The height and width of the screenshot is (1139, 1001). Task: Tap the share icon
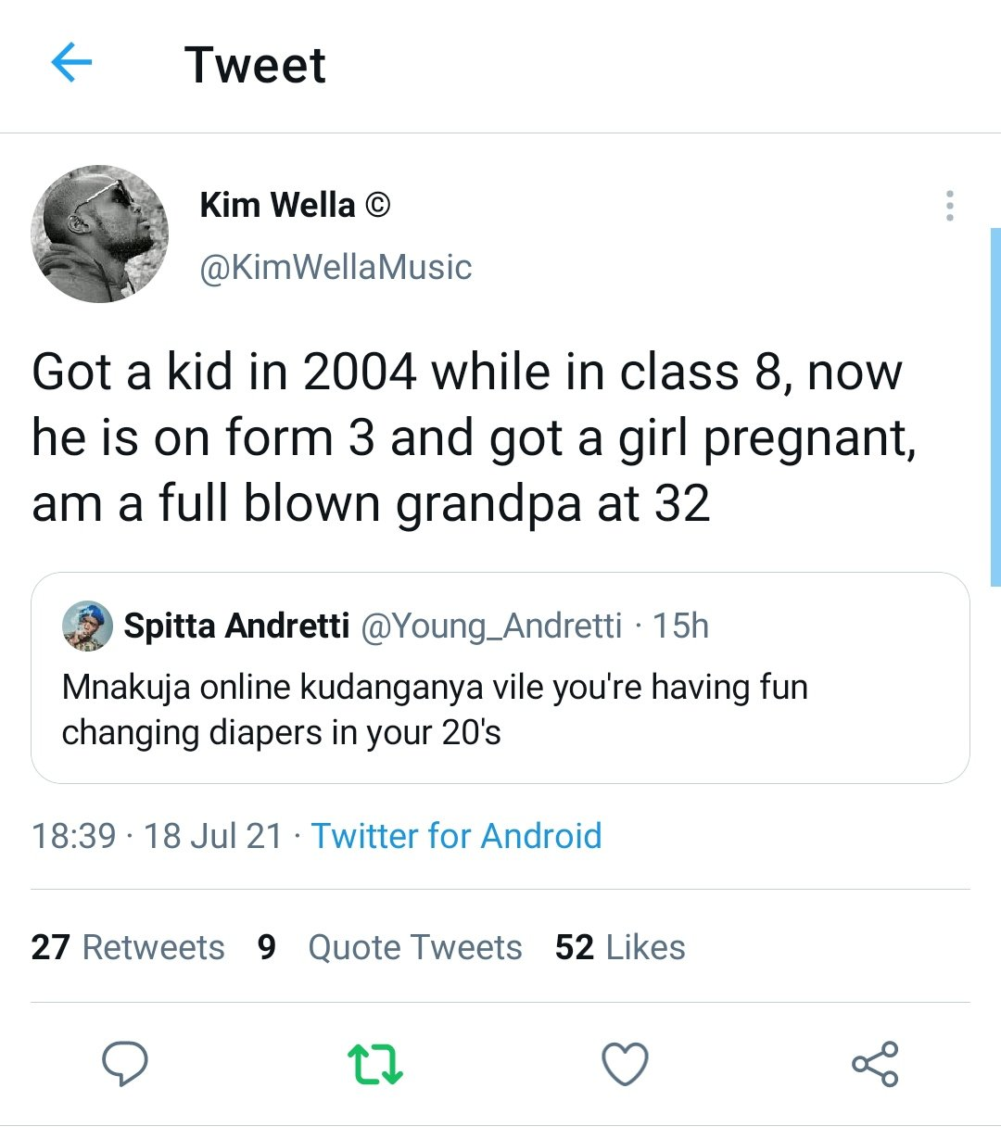pos(875,1064)
